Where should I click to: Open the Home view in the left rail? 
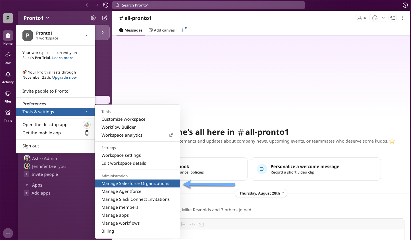(8, 37)
